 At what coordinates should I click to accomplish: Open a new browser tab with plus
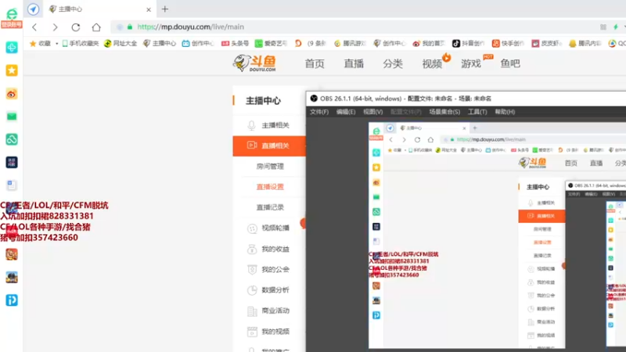(165, 9)
